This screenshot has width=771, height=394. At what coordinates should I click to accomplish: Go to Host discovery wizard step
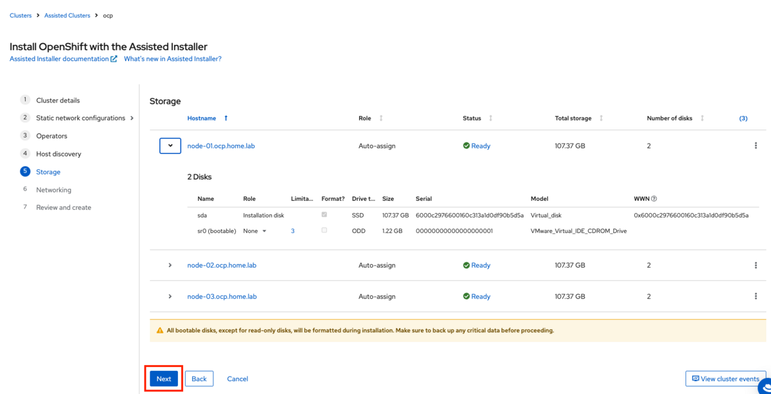point(58,154)
